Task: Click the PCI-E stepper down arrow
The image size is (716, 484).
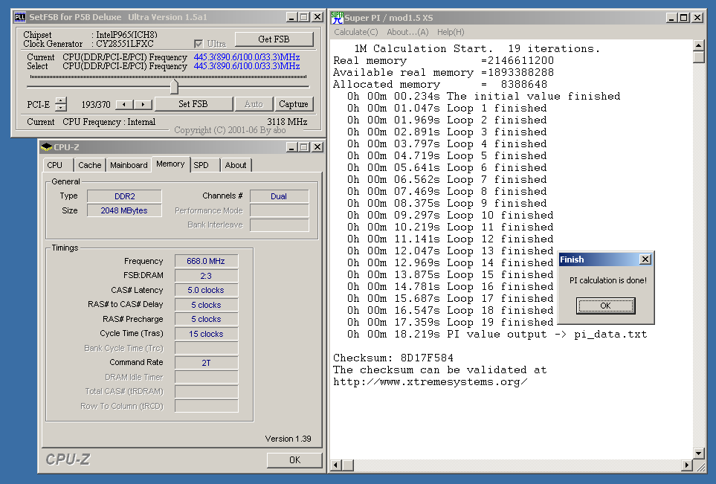Action: pos(61,107)
